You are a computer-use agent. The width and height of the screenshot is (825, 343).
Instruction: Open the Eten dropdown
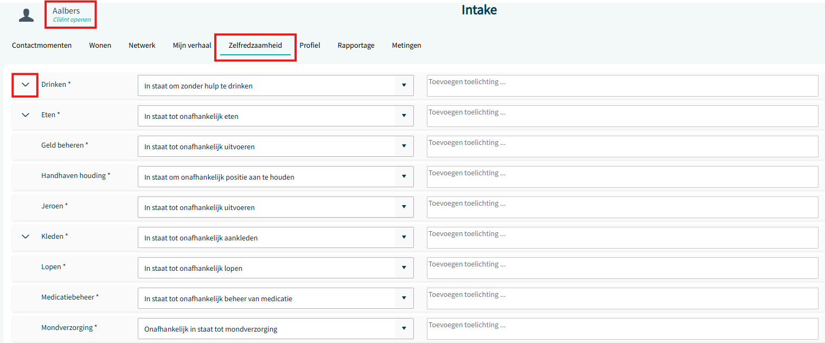(x=276, y=116)
